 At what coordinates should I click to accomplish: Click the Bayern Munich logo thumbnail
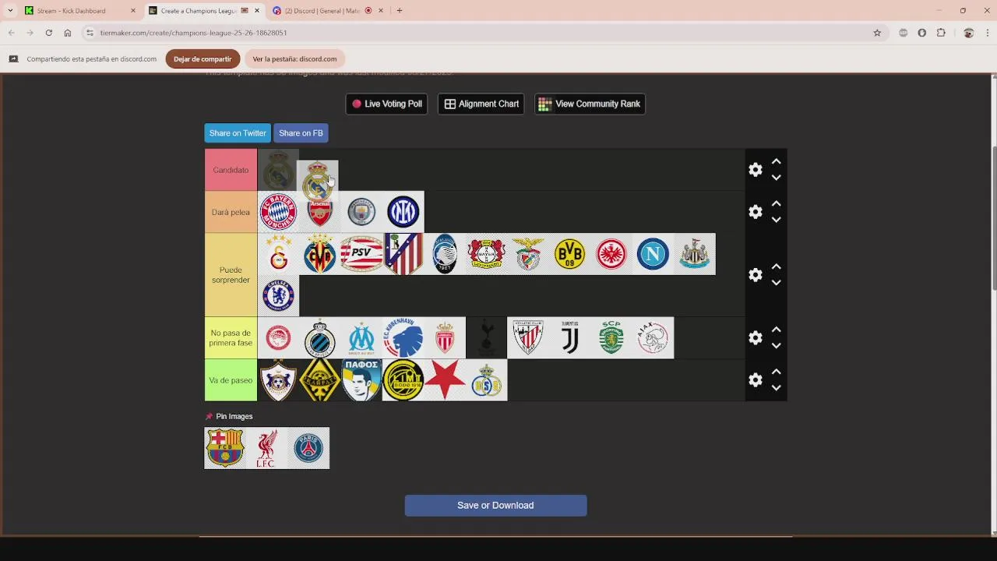(x=278, y=212)
